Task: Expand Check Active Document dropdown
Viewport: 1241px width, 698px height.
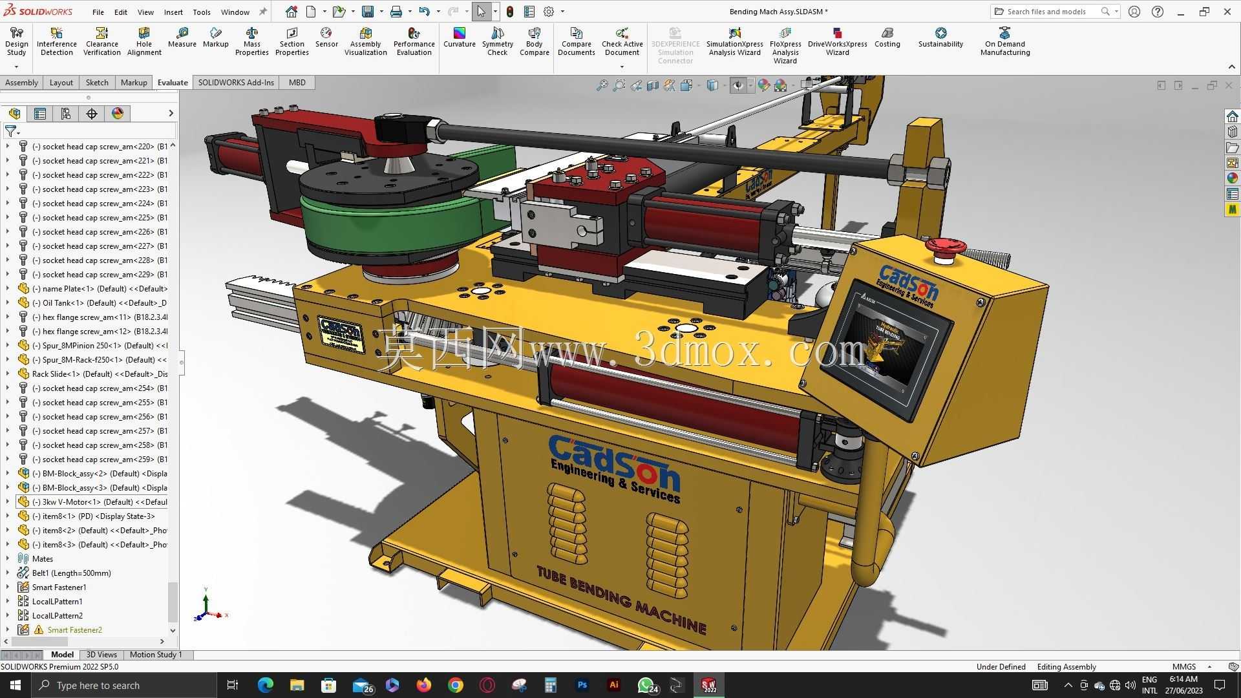Action: (622, 67)
